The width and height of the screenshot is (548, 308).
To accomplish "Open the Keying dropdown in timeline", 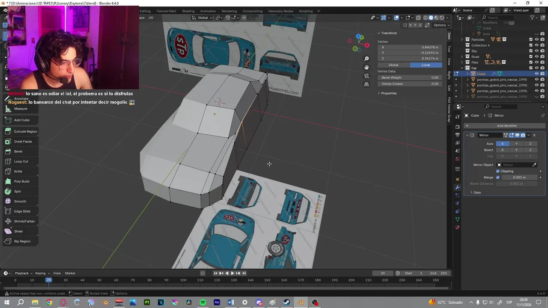I will click(x=42, y=273).
